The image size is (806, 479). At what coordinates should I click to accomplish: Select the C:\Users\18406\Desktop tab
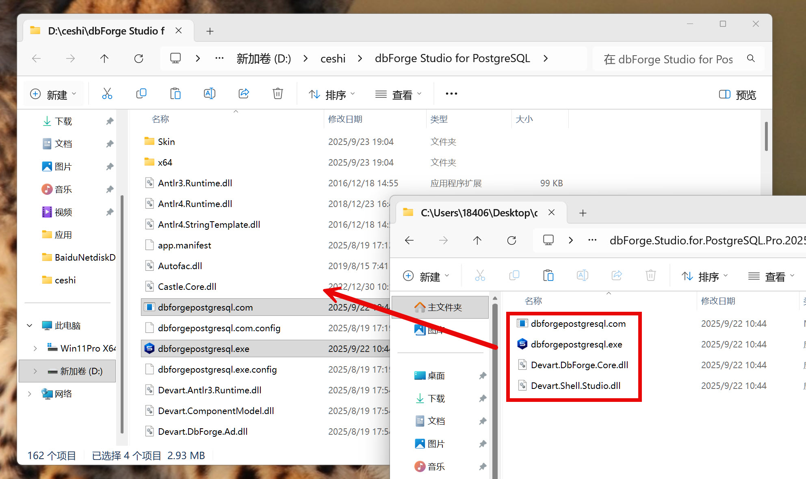pos(479,213)
